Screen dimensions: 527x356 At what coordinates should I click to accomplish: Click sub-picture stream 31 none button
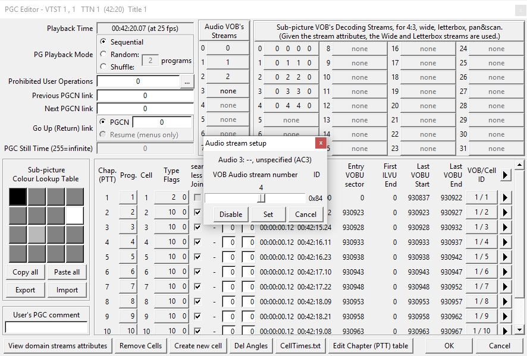pos(497,149)
